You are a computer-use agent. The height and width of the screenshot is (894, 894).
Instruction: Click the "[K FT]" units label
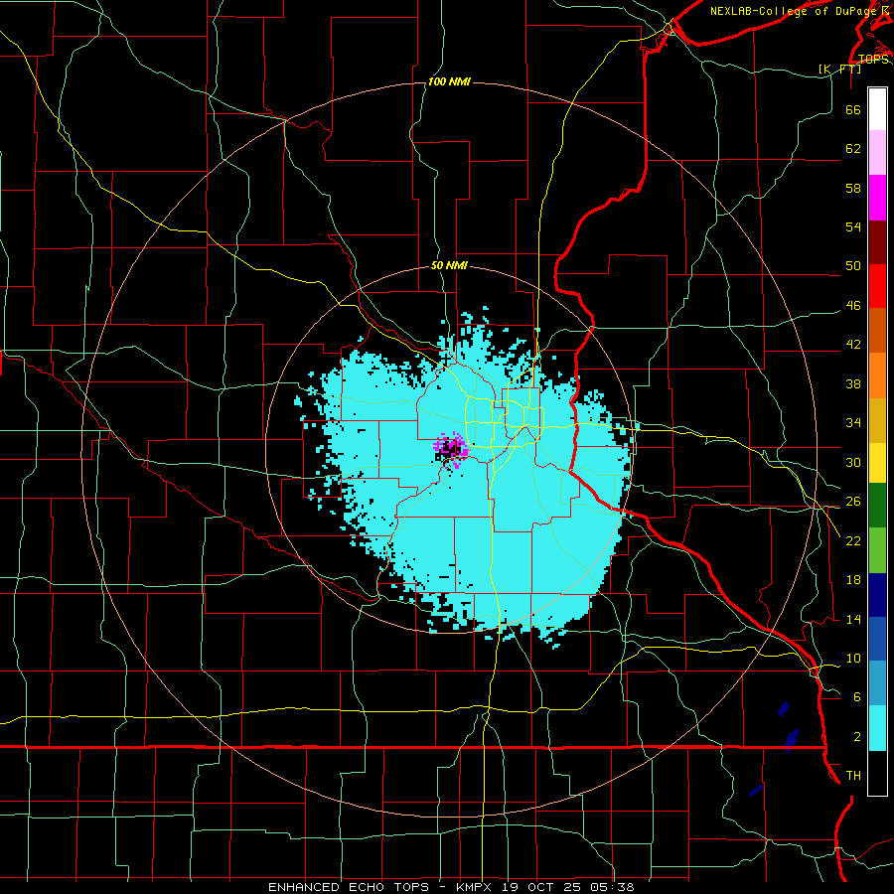tap(839, 69)
